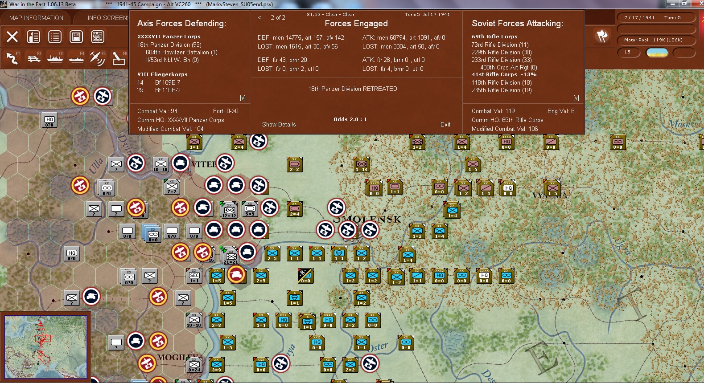Select the F5 air recon plane icon

(98, 58)
